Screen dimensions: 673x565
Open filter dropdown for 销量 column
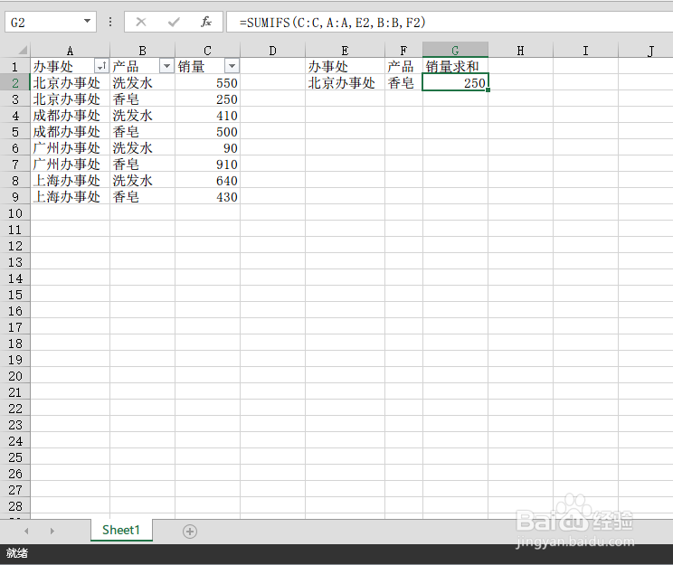[x=232, y=66]
